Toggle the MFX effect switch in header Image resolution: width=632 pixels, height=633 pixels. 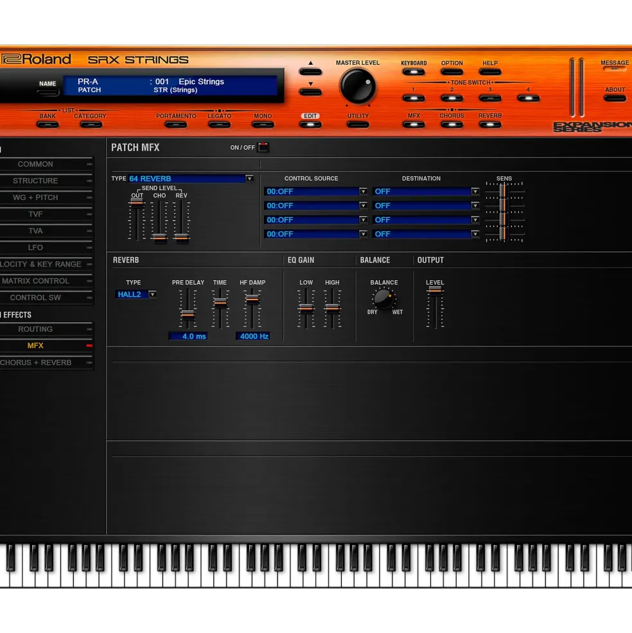(x=414, y=125)
